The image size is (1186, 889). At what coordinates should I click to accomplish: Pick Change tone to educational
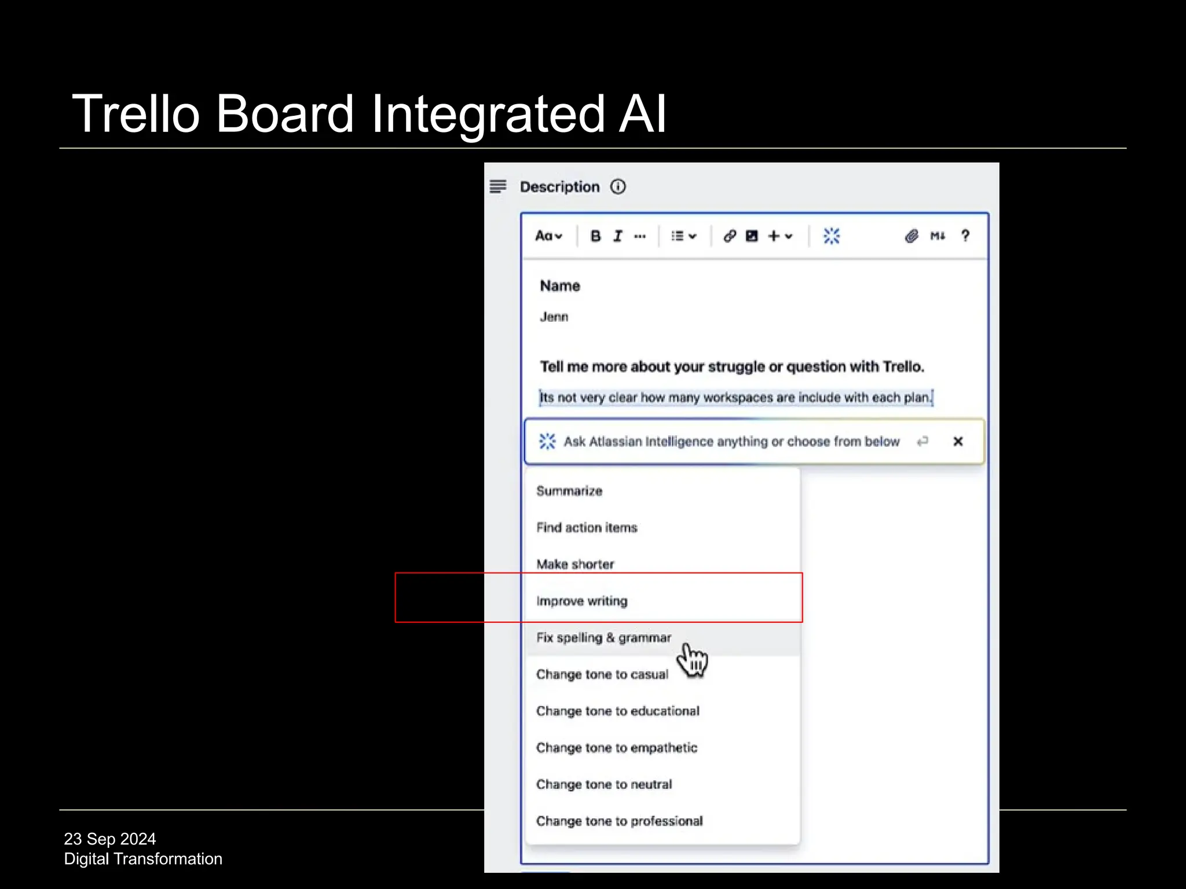662,711
